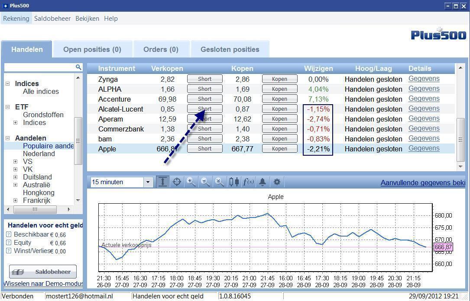The width and height of the screenshot is (470, 301).
Task: Toggle the chart auto-scale vertical arrows icon
Action: point(162,182)
